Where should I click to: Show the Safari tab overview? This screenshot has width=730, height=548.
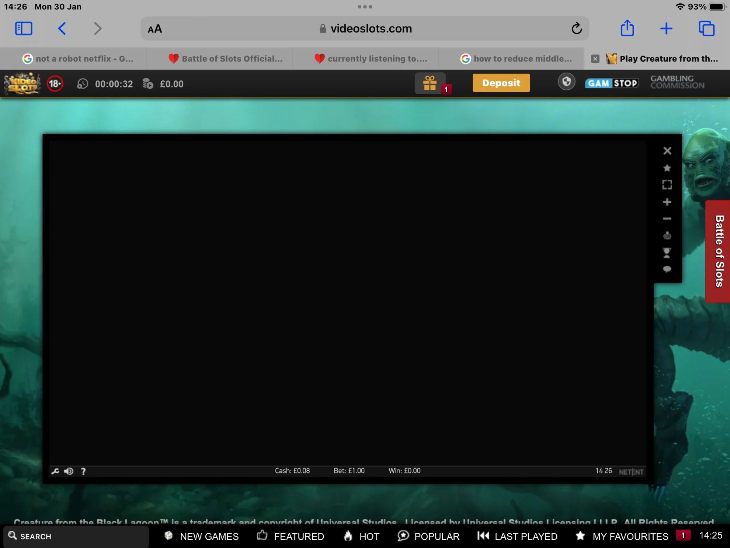(x=706, y=28)
